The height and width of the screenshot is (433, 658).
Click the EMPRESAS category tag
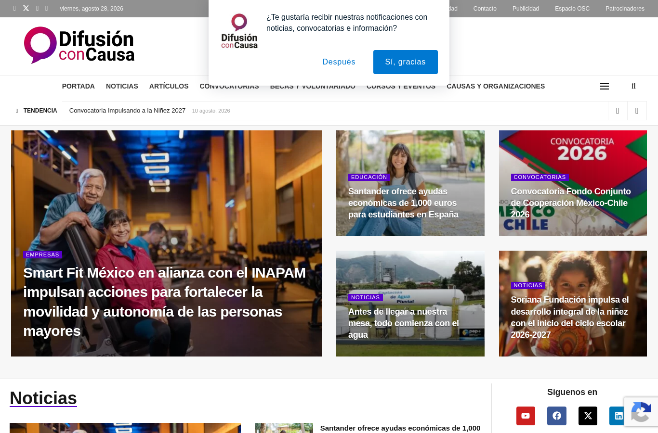click(x=42, y=255)
